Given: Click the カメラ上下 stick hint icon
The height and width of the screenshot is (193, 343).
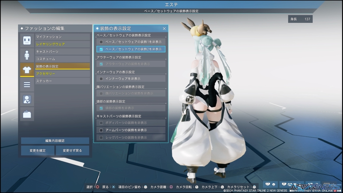Looking at the screenshot, I should pyautogui.click(x=222, y=187).
